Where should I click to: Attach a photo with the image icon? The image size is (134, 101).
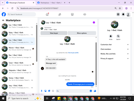pyautogui.click(x=45, y=91)
